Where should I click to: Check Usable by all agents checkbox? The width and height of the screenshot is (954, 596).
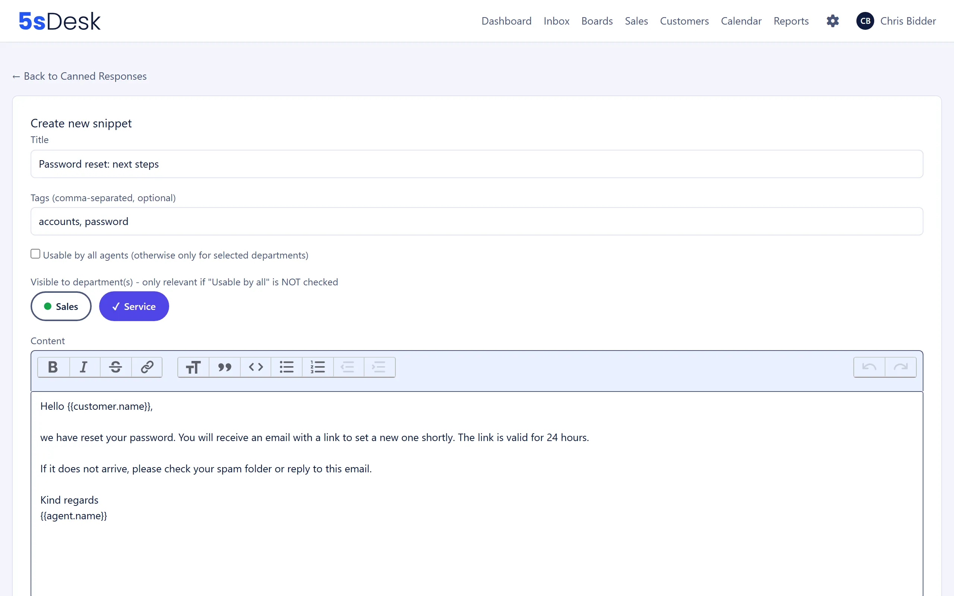point(35,254)
